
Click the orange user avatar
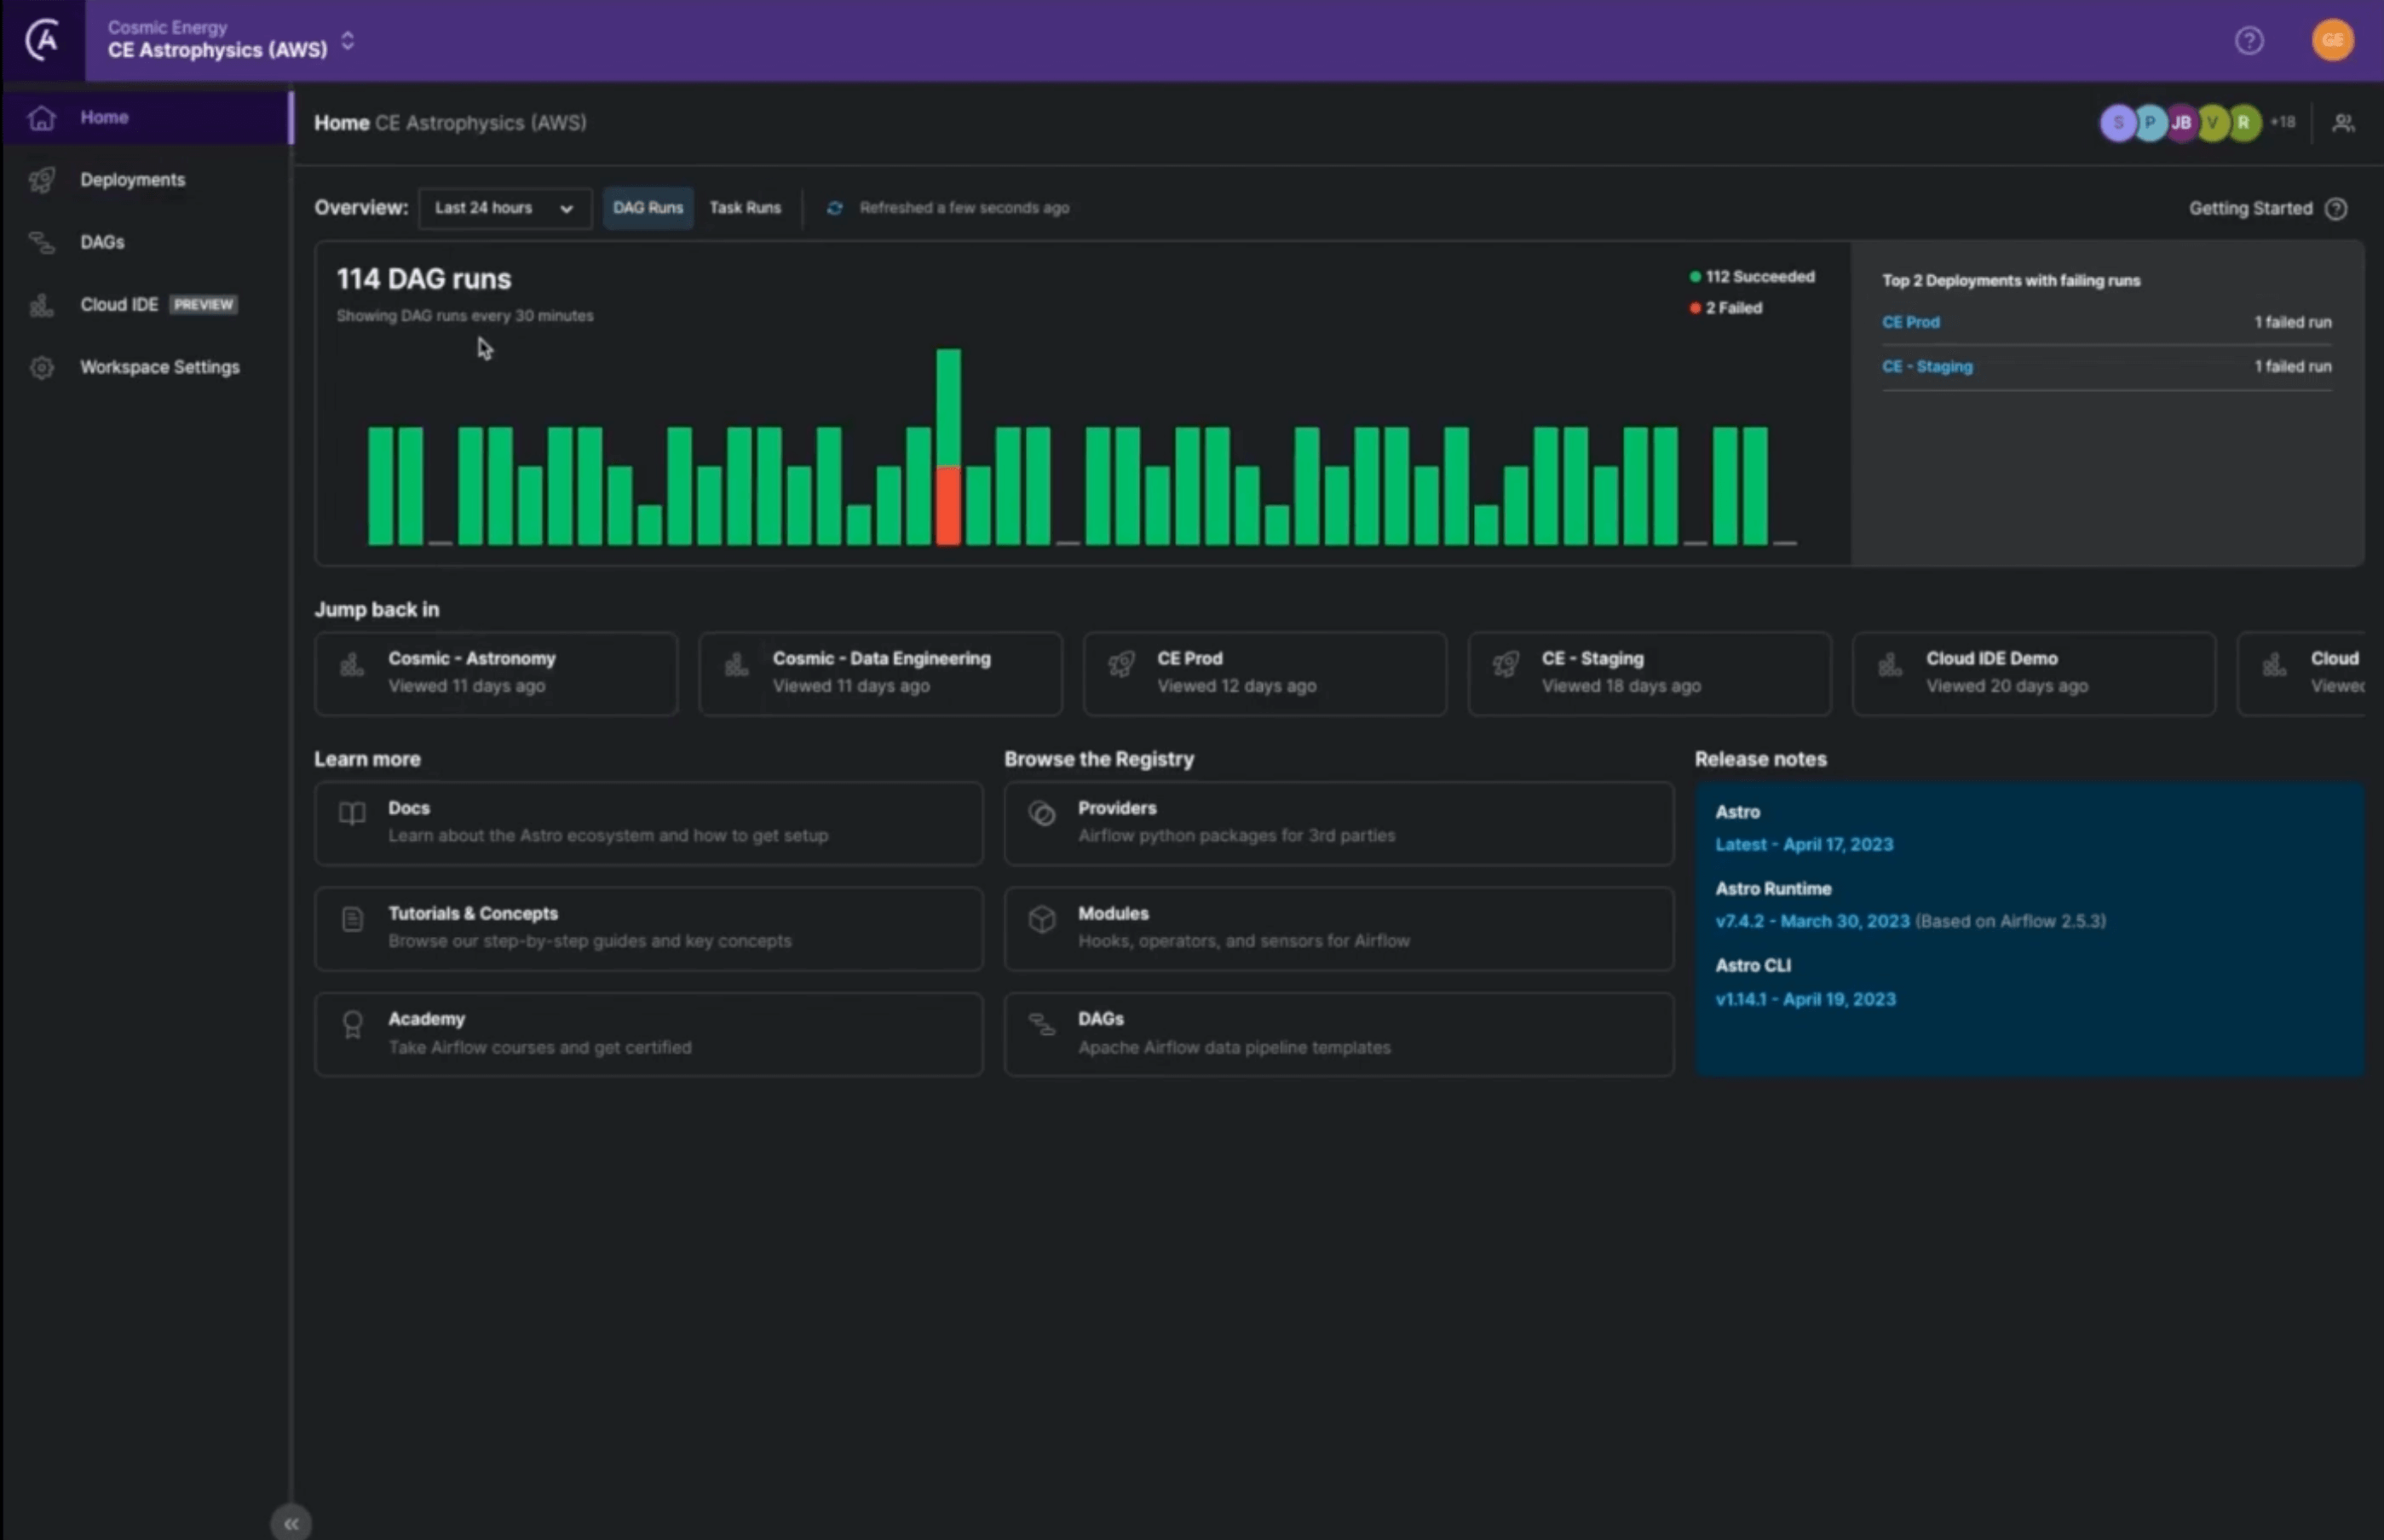(x=2332, y=40)
